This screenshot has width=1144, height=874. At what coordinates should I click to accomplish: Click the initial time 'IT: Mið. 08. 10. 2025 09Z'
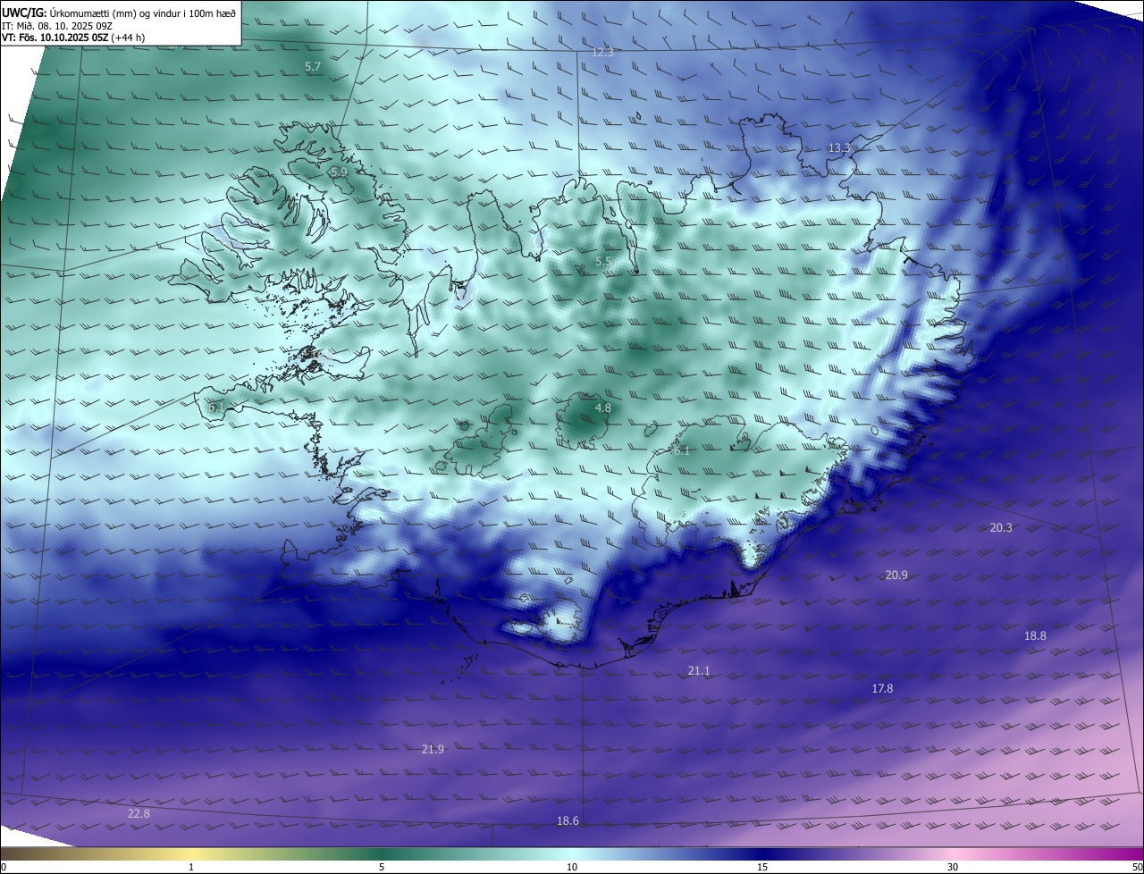[x=55, y=26]
